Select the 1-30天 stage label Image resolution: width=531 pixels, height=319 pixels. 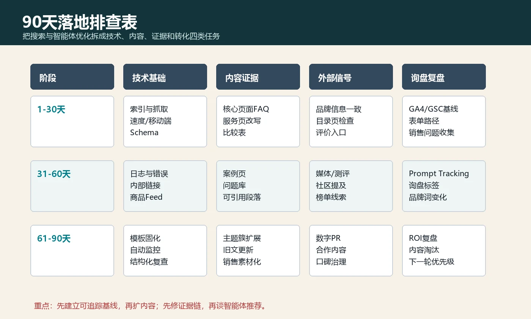tap(51, 109)
